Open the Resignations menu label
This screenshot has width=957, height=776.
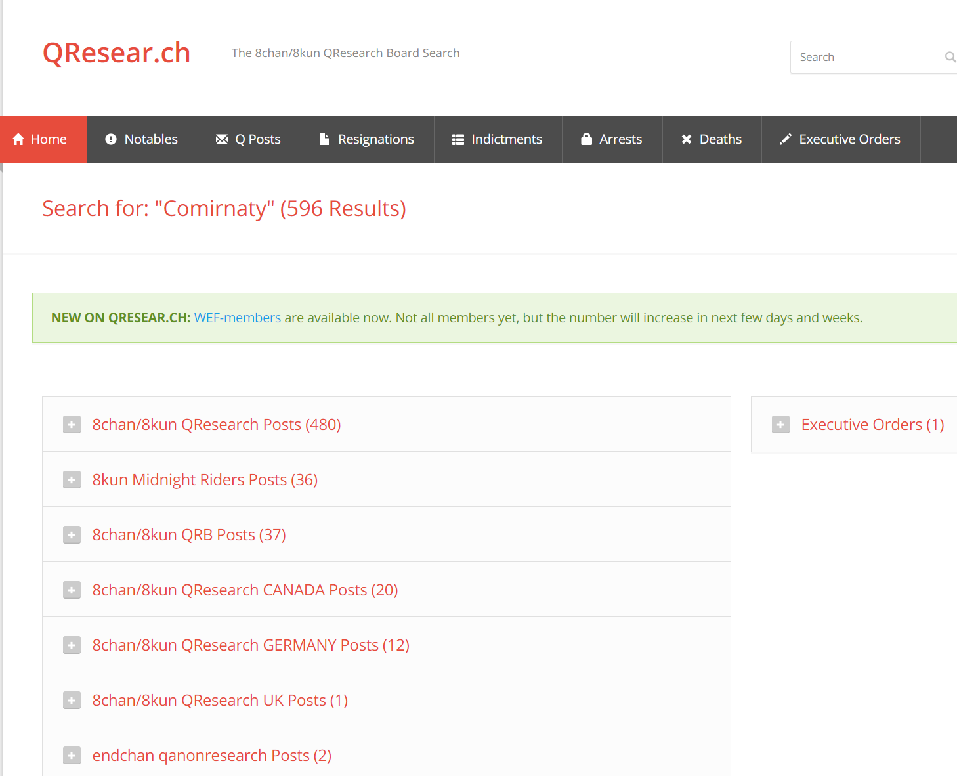point(376,139)
